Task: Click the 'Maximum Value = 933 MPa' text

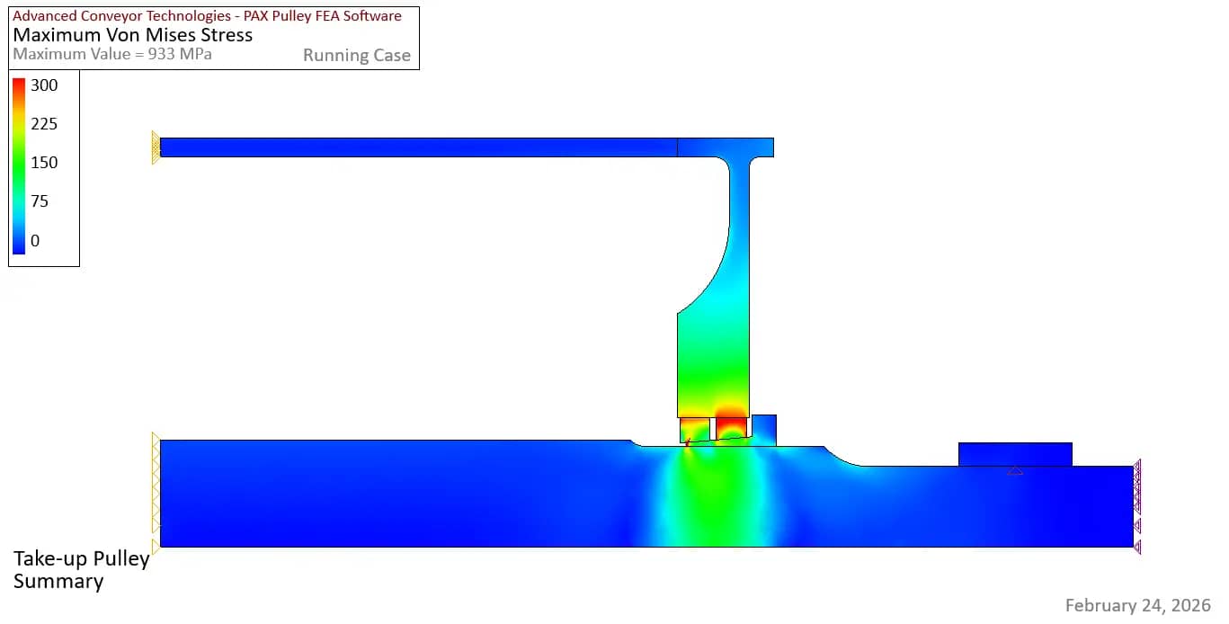Action: pyautogui.click(x=112, y=54)
